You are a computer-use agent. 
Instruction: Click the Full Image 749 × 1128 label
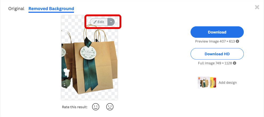[x=215, y=63]
